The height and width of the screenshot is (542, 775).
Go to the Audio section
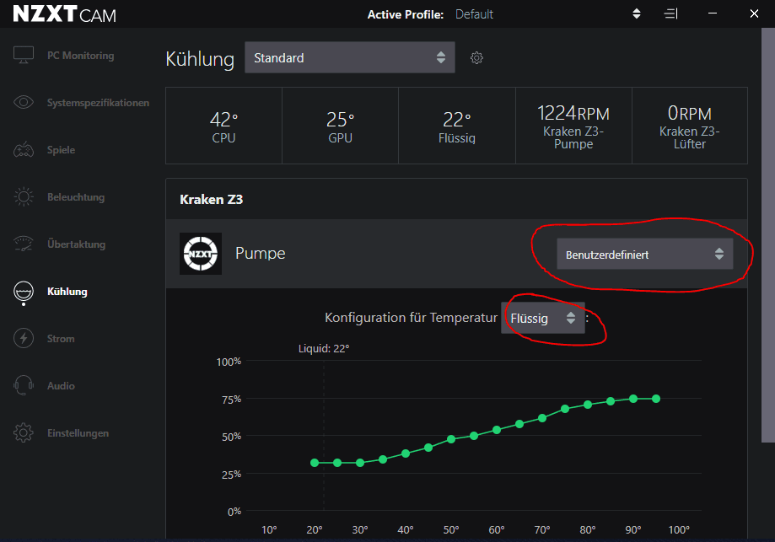point(61,386)
